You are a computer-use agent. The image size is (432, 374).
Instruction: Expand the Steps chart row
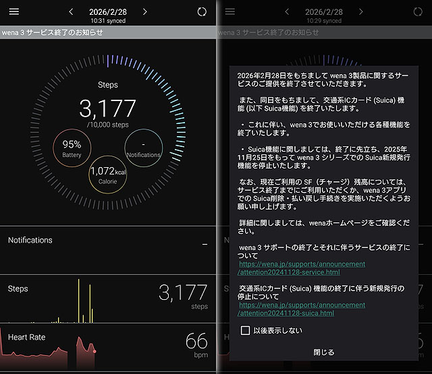pos(108,298)
